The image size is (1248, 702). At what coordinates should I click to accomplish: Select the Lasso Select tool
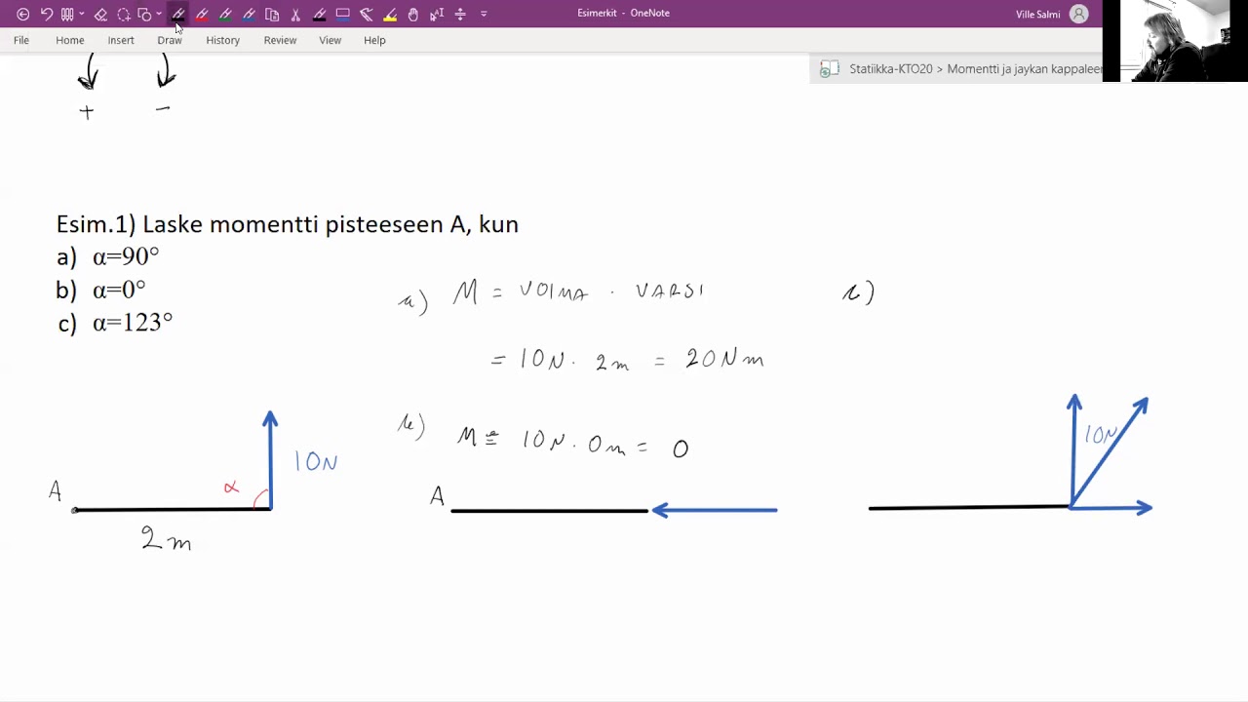[x=124, y=14]
